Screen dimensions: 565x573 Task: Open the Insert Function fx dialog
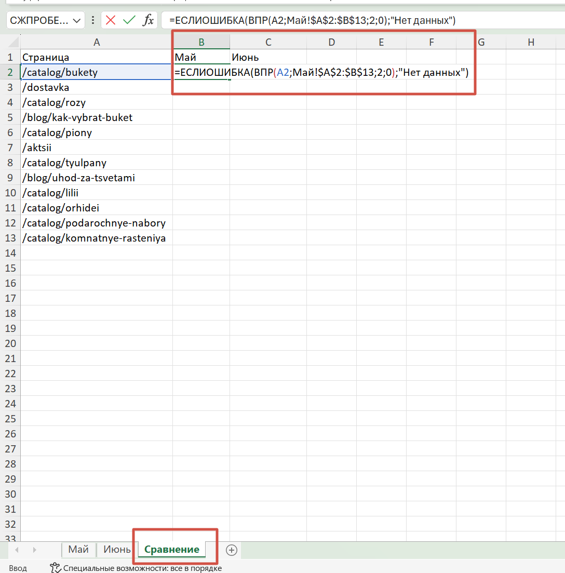pyautogui.click(x=148, y=20)
